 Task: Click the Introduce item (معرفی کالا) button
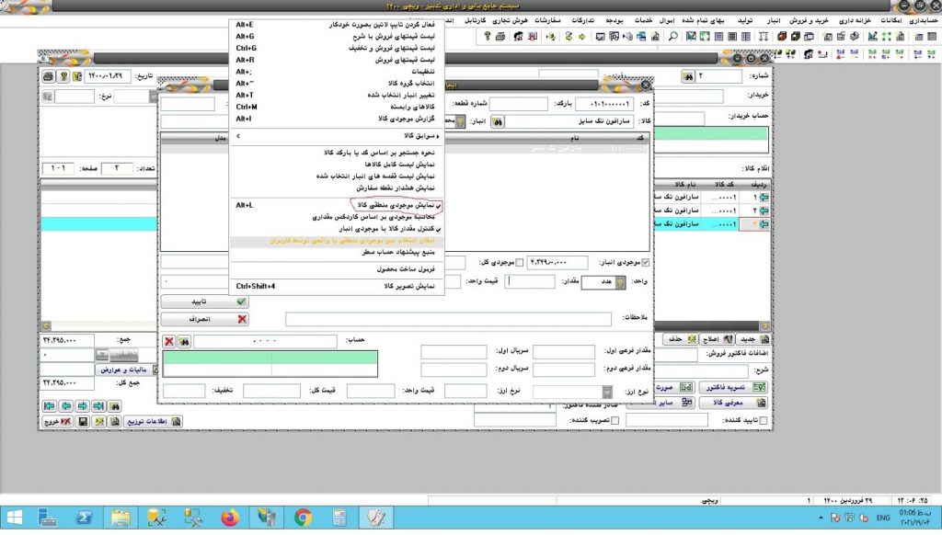[x=733, y=403]
